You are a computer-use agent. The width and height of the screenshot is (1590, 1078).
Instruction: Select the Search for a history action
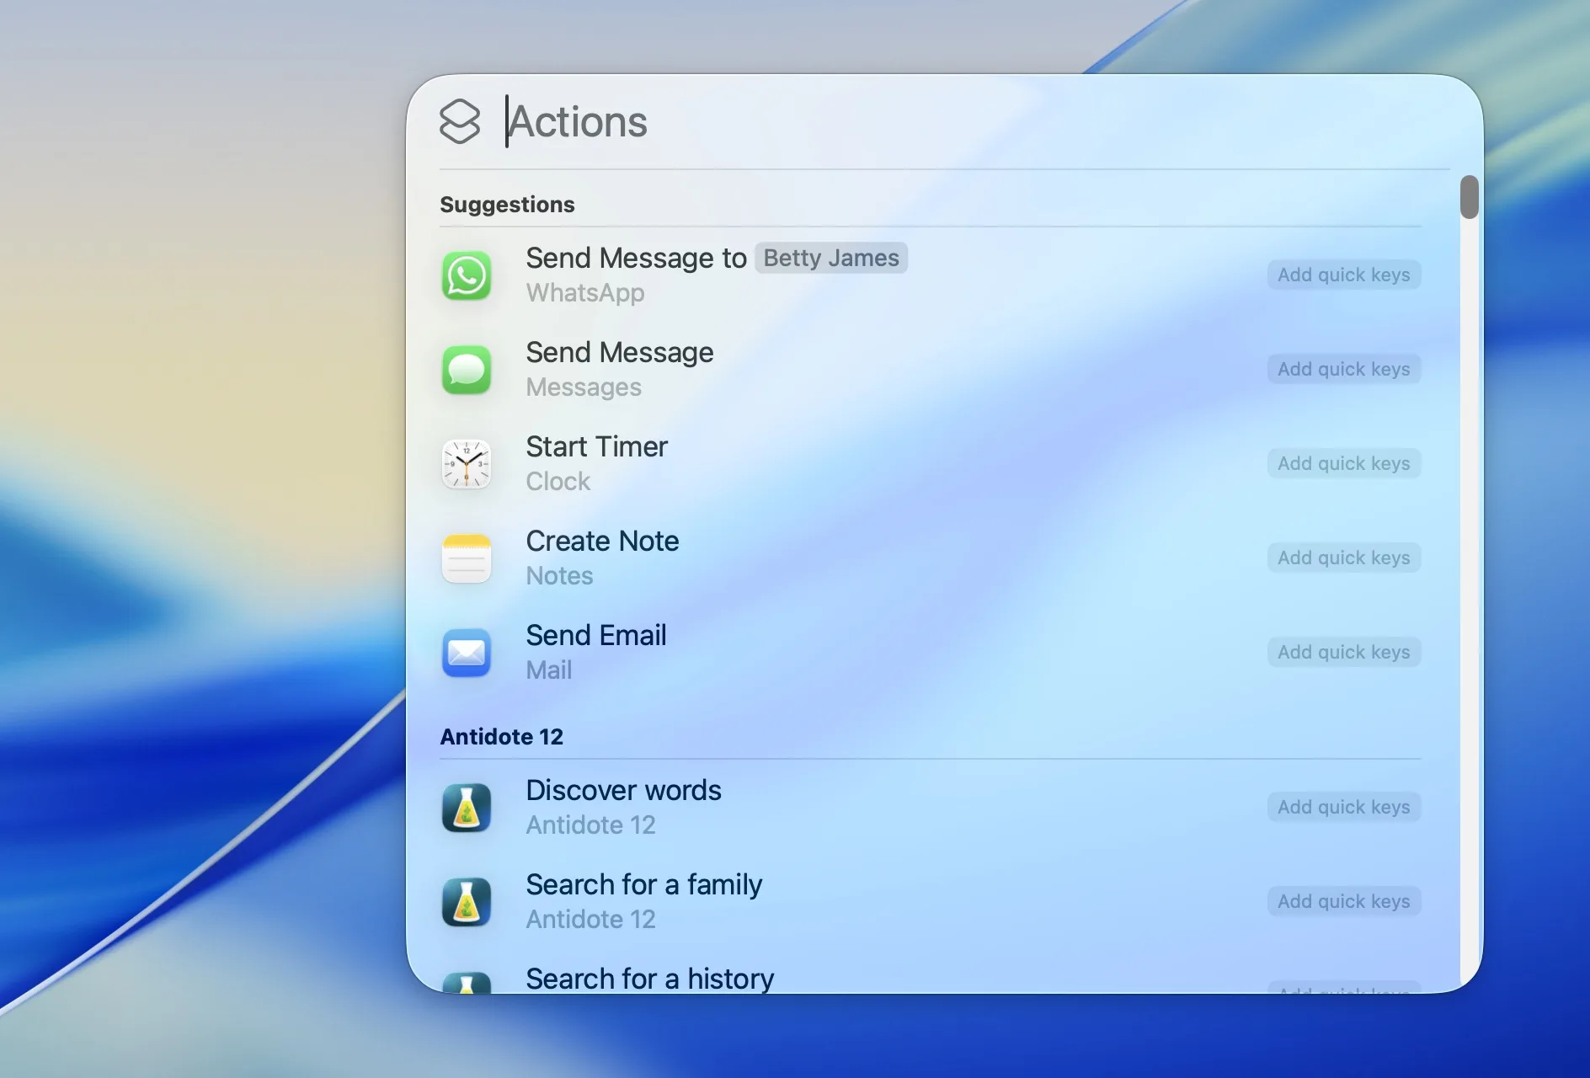[649, 979]
